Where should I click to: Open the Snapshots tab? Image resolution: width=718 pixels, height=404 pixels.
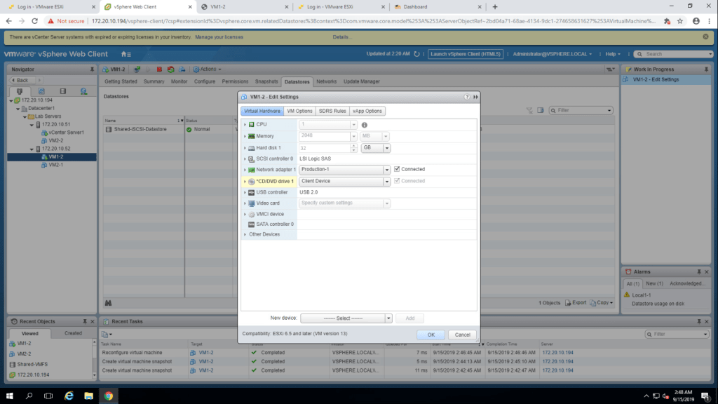click(266, 81)
